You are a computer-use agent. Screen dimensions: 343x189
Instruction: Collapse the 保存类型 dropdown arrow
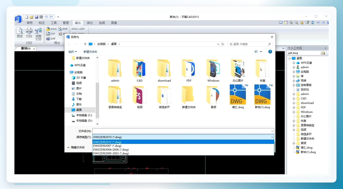click(272, 137)
